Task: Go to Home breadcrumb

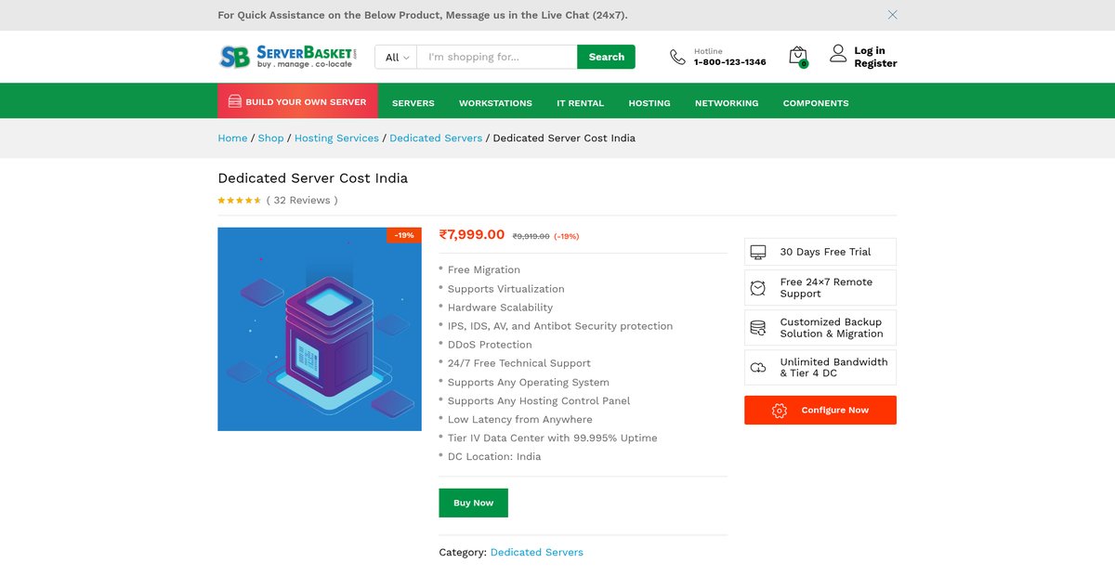Action: tap(232, 138)
